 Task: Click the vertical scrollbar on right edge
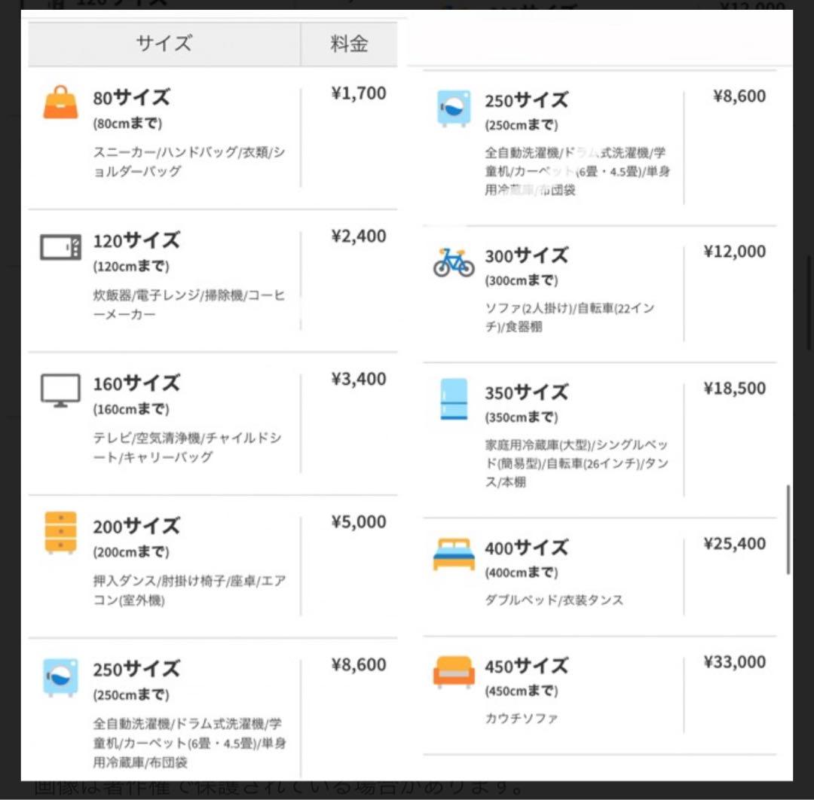point(788,530)
